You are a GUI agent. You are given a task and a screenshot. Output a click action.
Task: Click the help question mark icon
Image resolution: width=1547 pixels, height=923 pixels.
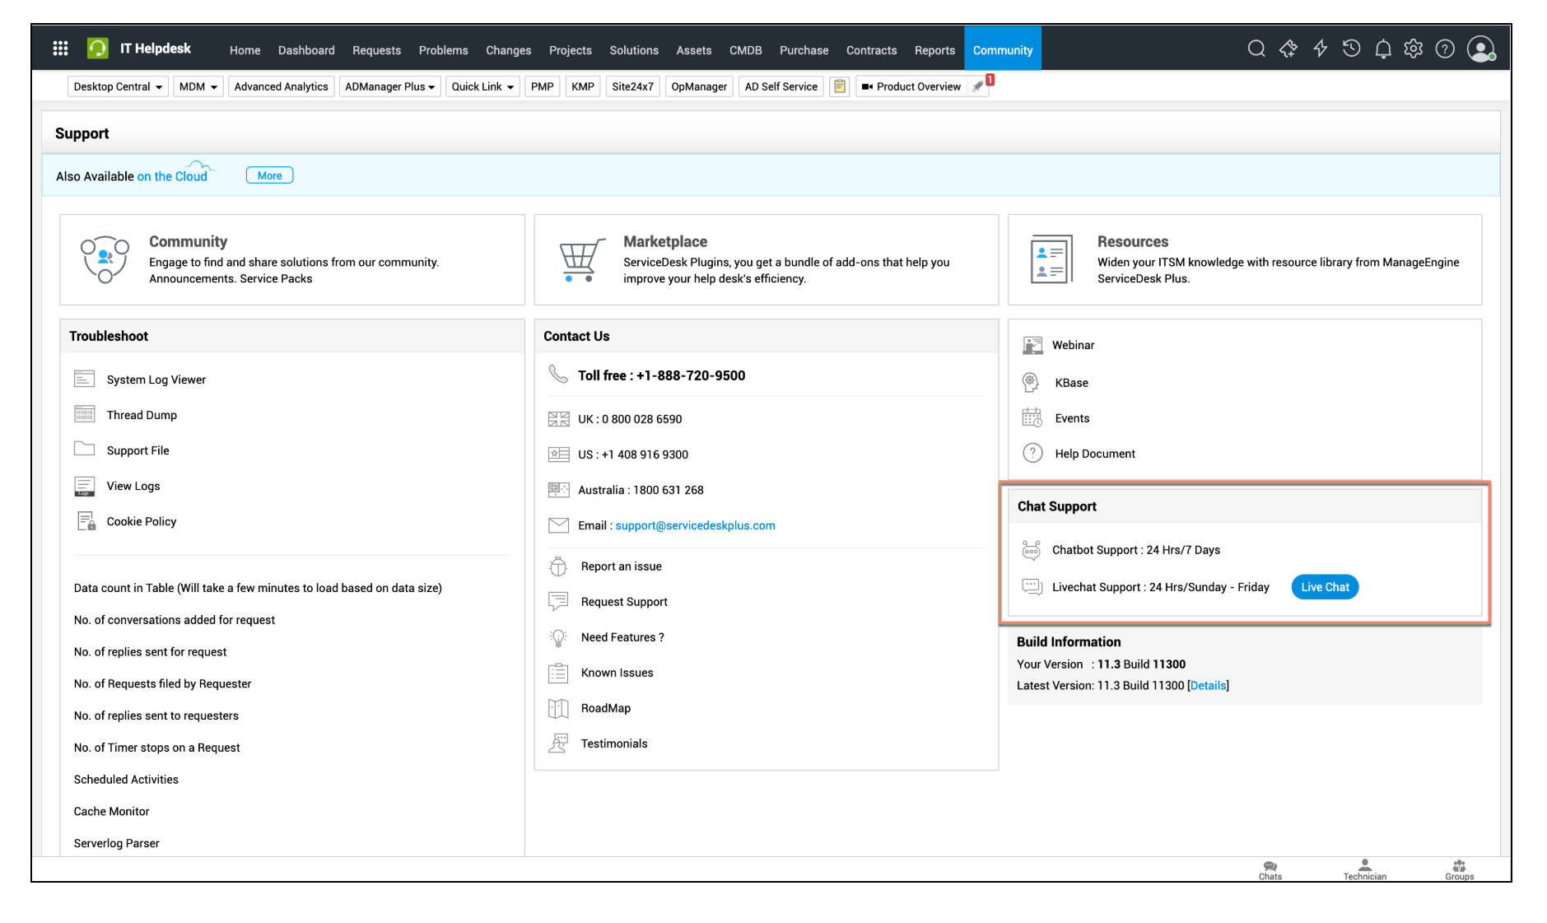click(1445, 49)
